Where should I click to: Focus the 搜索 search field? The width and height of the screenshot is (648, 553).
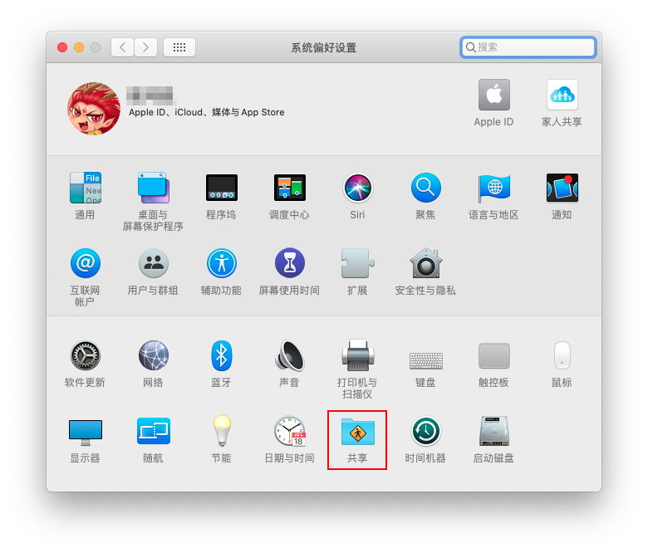click(x=528, y=47)
